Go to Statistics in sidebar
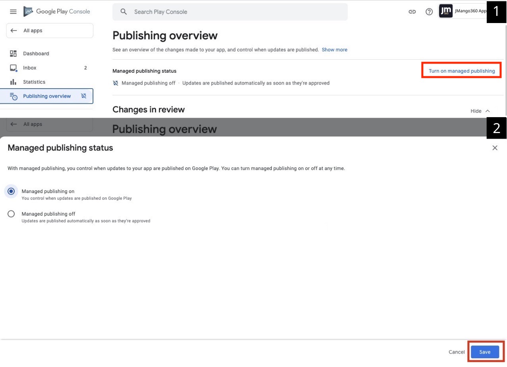 click(34, 82)
